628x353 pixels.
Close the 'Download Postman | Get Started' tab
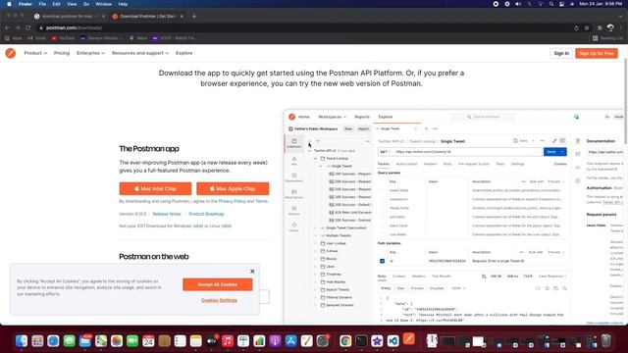[x=182, y=17]
